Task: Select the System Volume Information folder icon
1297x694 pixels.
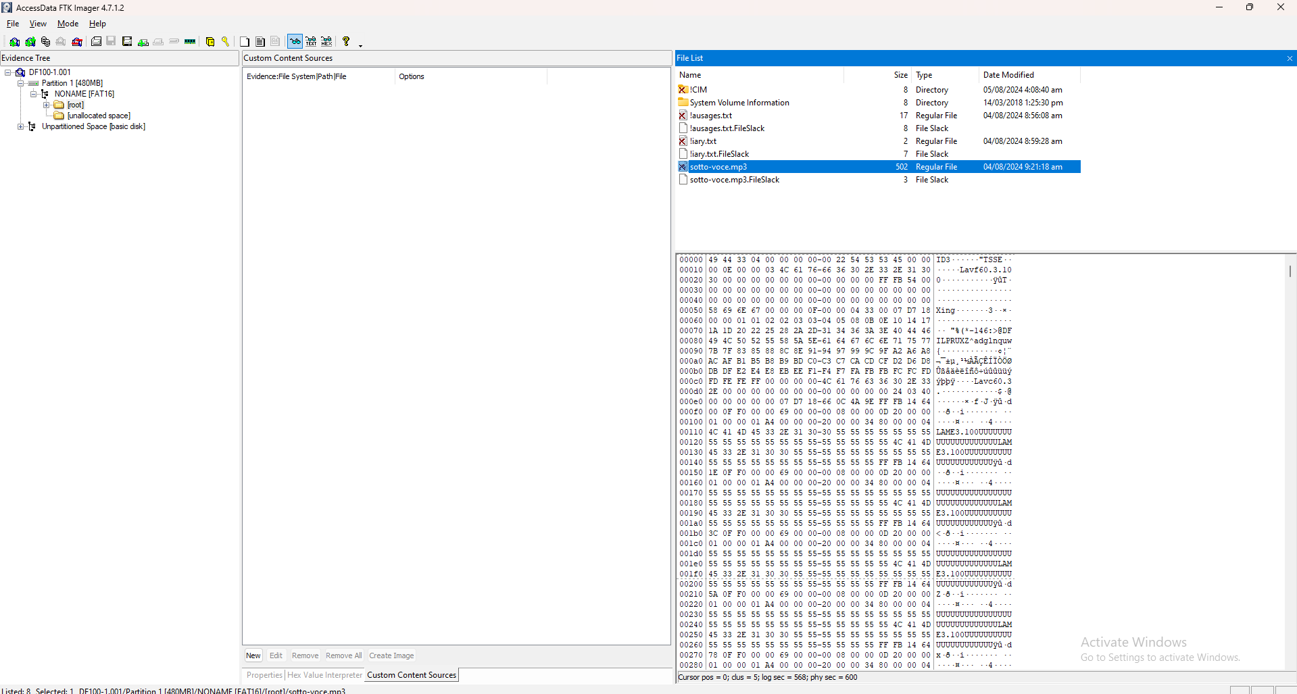Action: click(x=683, y=103)
